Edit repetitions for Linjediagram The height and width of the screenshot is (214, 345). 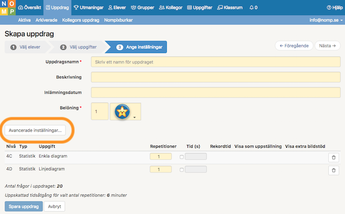[160, 169]
